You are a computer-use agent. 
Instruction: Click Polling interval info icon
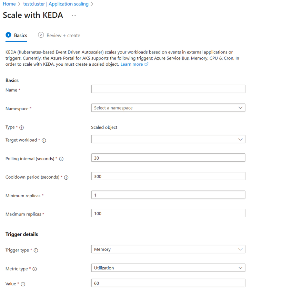(61, 159)
